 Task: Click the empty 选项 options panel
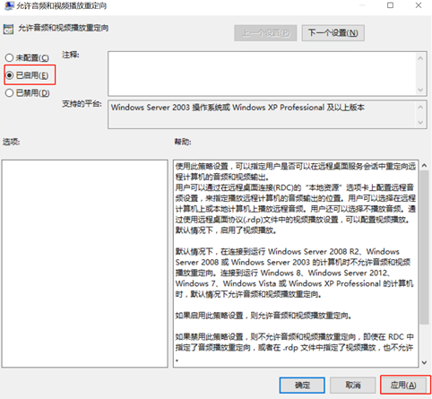[x=85, y=264]
